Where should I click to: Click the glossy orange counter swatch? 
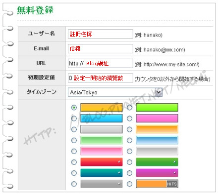point(157,129)
